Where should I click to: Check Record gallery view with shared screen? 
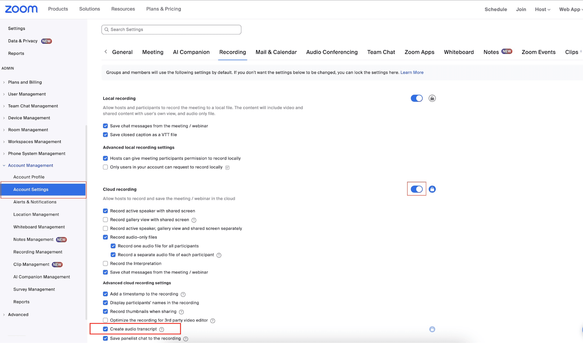pos(105,220)
